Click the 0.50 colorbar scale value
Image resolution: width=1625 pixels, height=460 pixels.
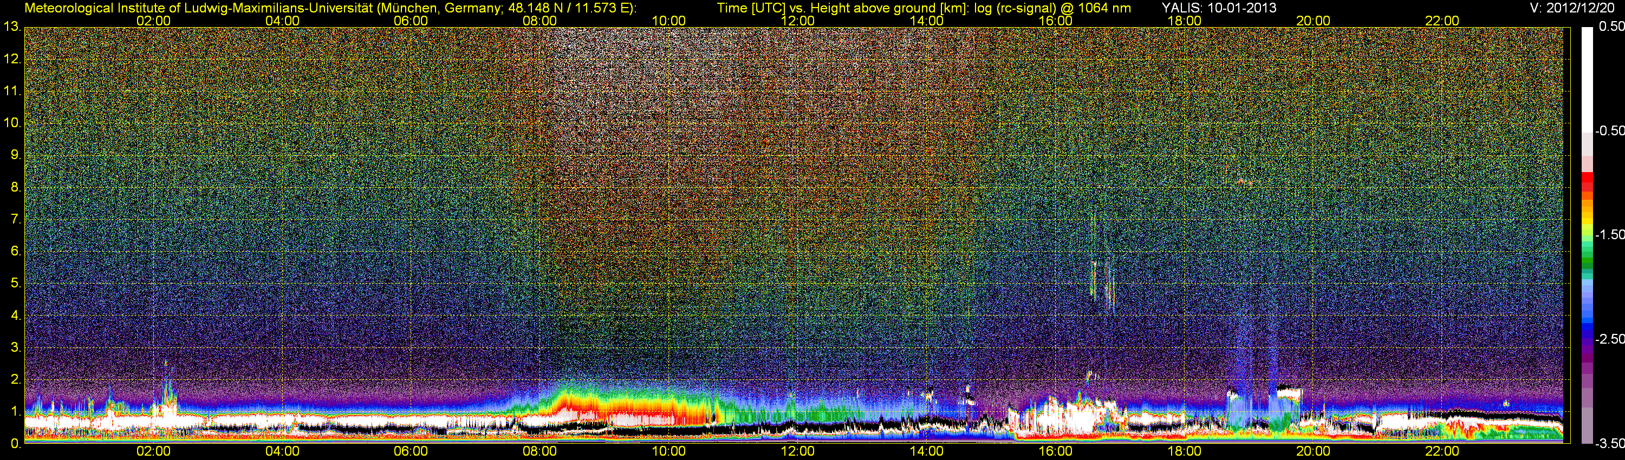[1611, 27]
